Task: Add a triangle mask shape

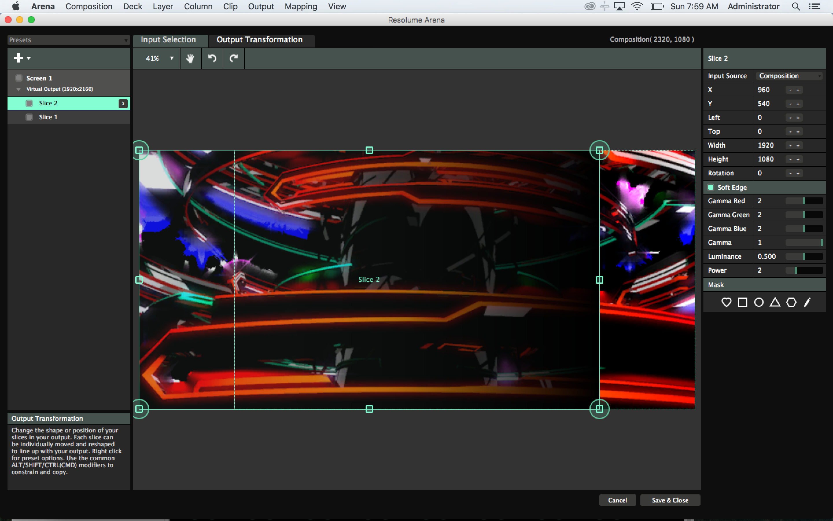Action: coord(775,302)
